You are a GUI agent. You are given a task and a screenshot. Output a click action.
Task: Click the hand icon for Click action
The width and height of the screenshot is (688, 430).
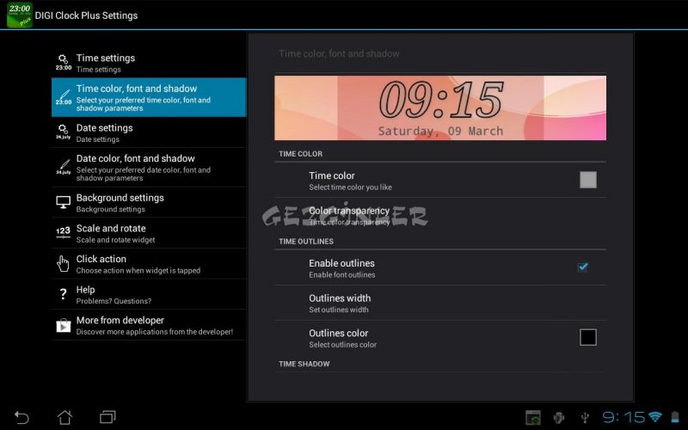[x=63, y=264]
